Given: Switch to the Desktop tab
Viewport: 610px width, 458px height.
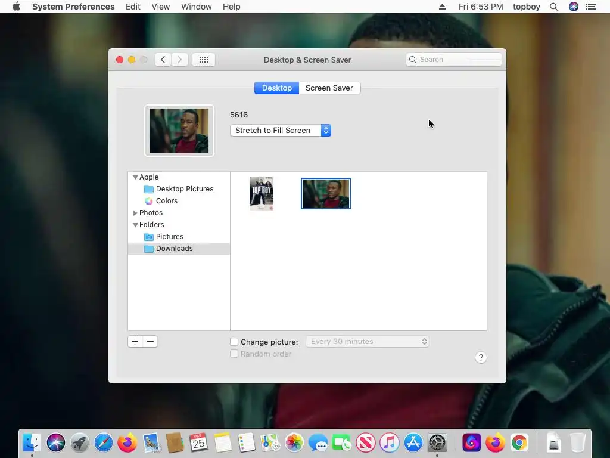Looking at the screenshot, I should [276, 88].
